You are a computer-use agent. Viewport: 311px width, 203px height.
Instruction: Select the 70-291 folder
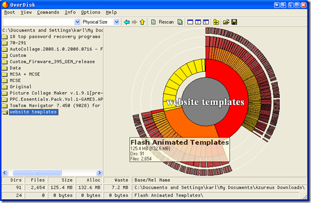tap(18, 43)
